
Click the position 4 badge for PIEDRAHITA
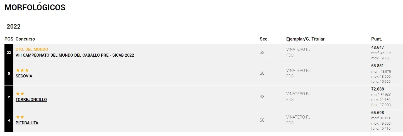(9, 120)
